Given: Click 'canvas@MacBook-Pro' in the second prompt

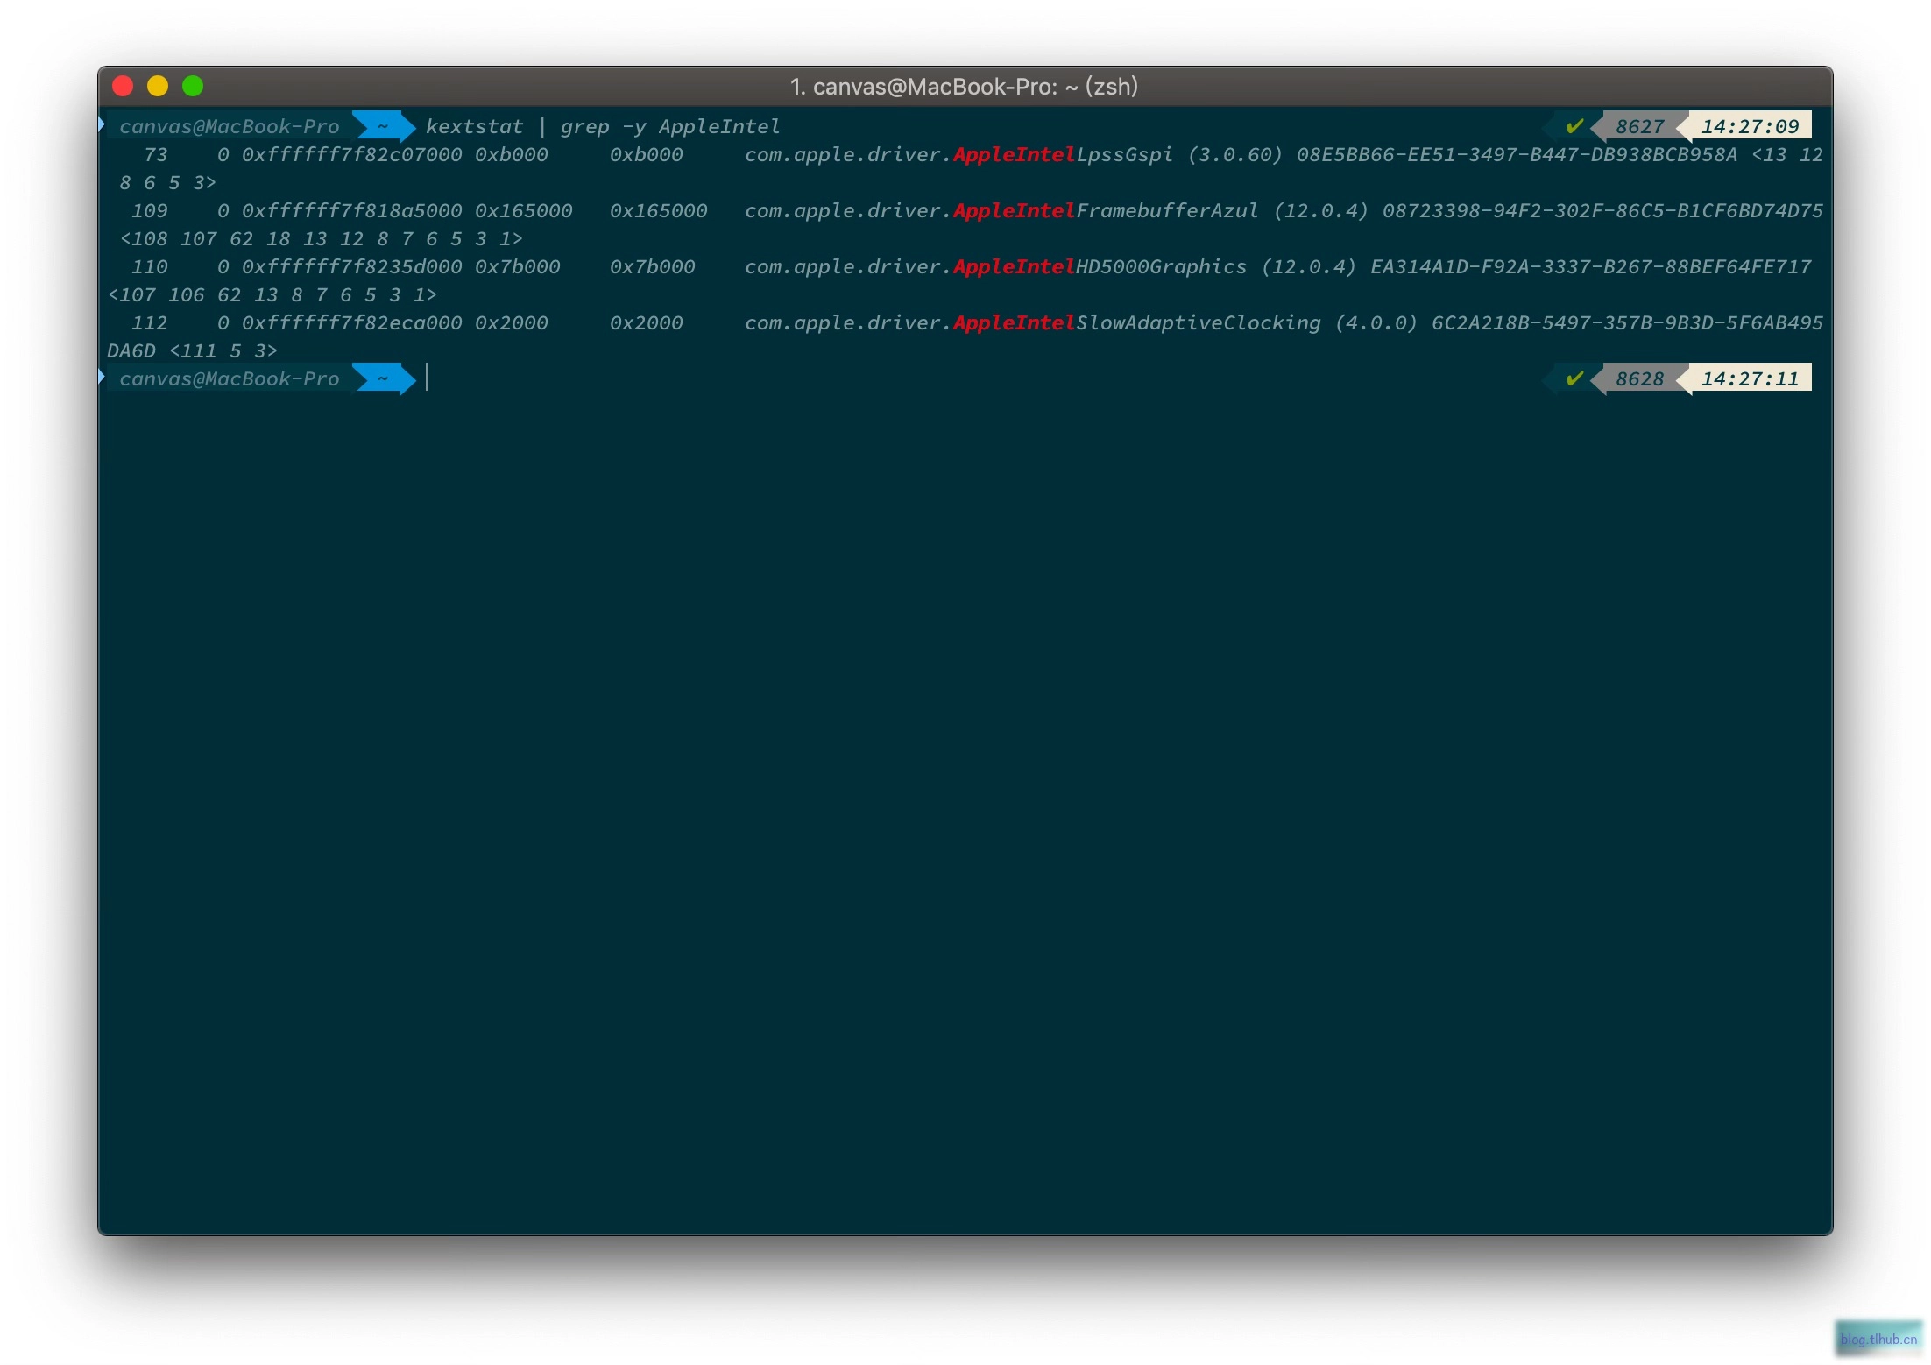Looking at the screenshot, I should [229, 379].
